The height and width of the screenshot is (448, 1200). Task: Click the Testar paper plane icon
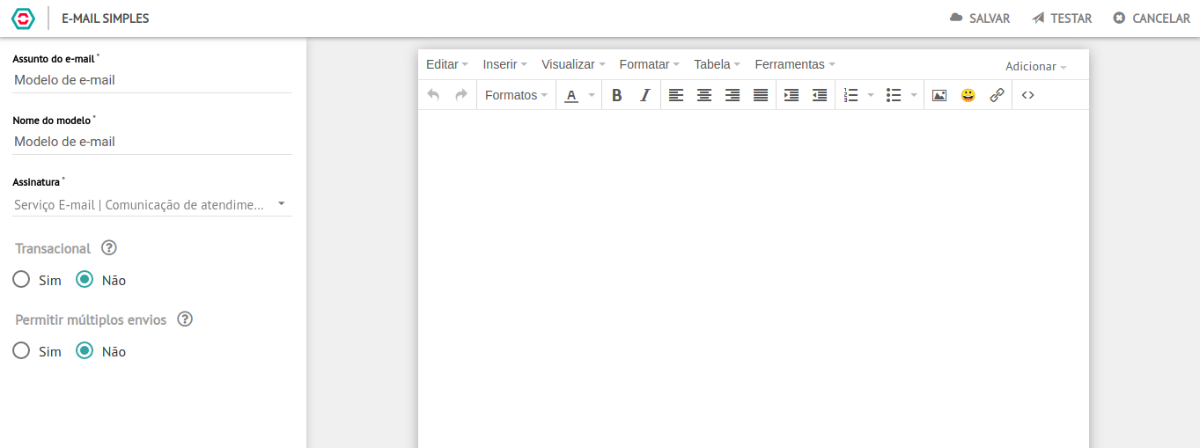(x=1039, y=18)
